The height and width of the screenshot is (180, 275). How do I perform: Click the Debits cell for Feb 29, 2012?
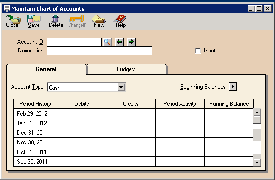click(81, 114)
